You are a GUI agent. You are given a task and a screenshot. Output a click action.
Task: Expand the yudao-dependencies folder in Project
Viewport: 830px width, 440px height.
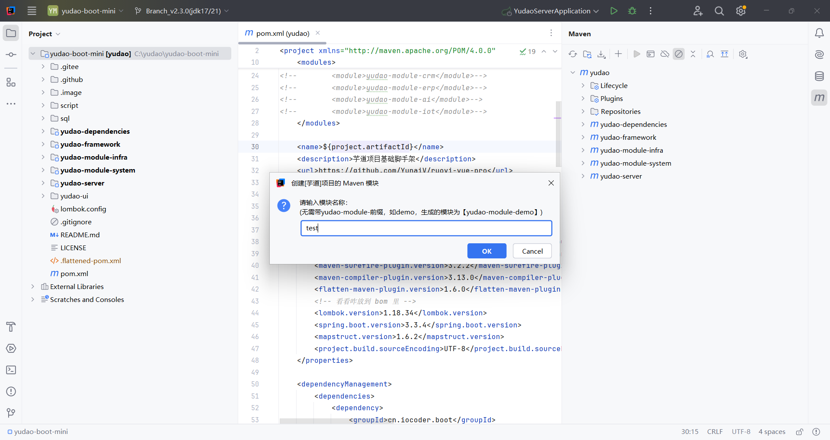coord(43,131)
